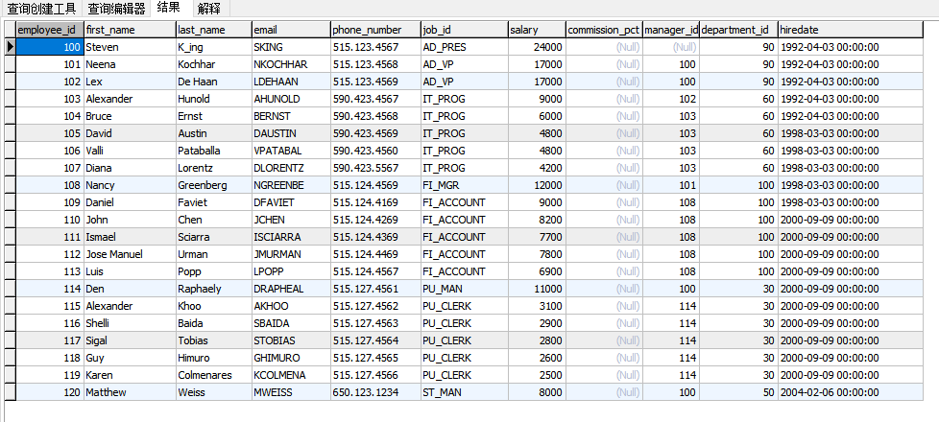Select the last name cell Pataballa

[214, 151]
